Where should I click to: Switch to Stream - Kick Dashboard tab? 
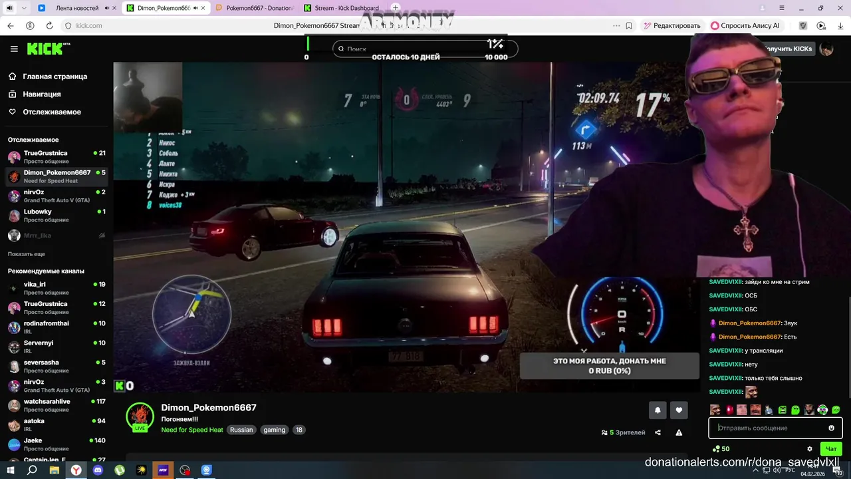[x=342, y=8]
